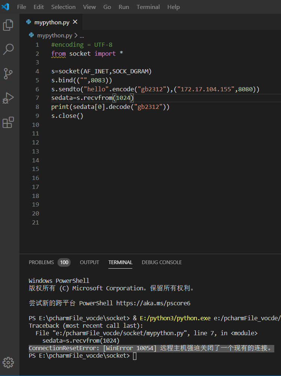
Task: Expand the breadcrumb ellipsis symbol list
Action: click(82, 36)
